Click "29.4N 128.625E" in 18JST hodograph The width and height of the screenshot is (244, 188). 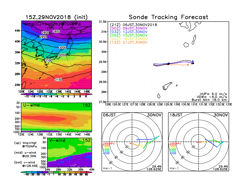click(220, 168)
